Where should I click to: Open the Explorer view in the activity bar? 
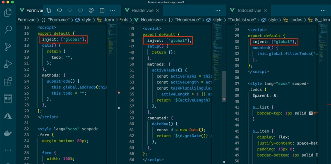pos(8,13)
